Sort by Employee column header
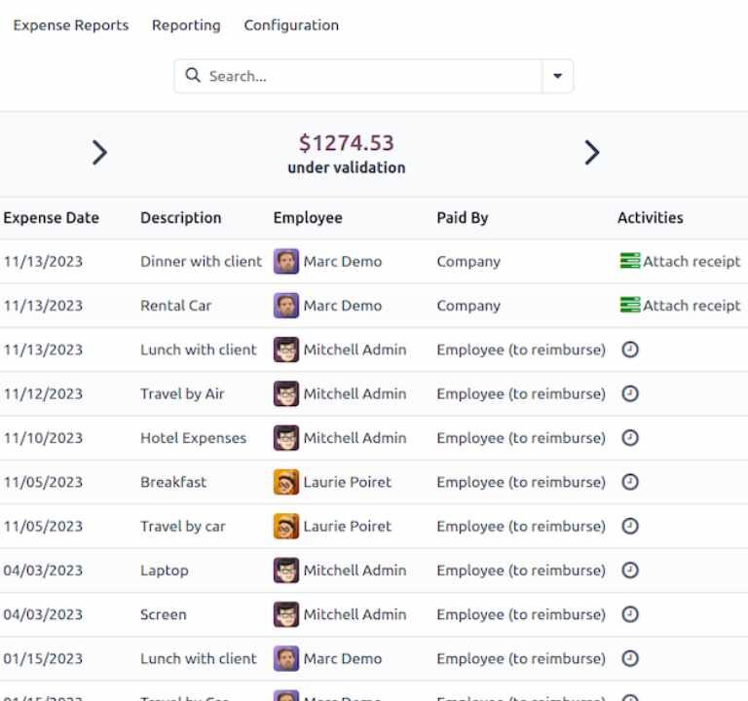The image size is (748, 701). pos(308,218)
